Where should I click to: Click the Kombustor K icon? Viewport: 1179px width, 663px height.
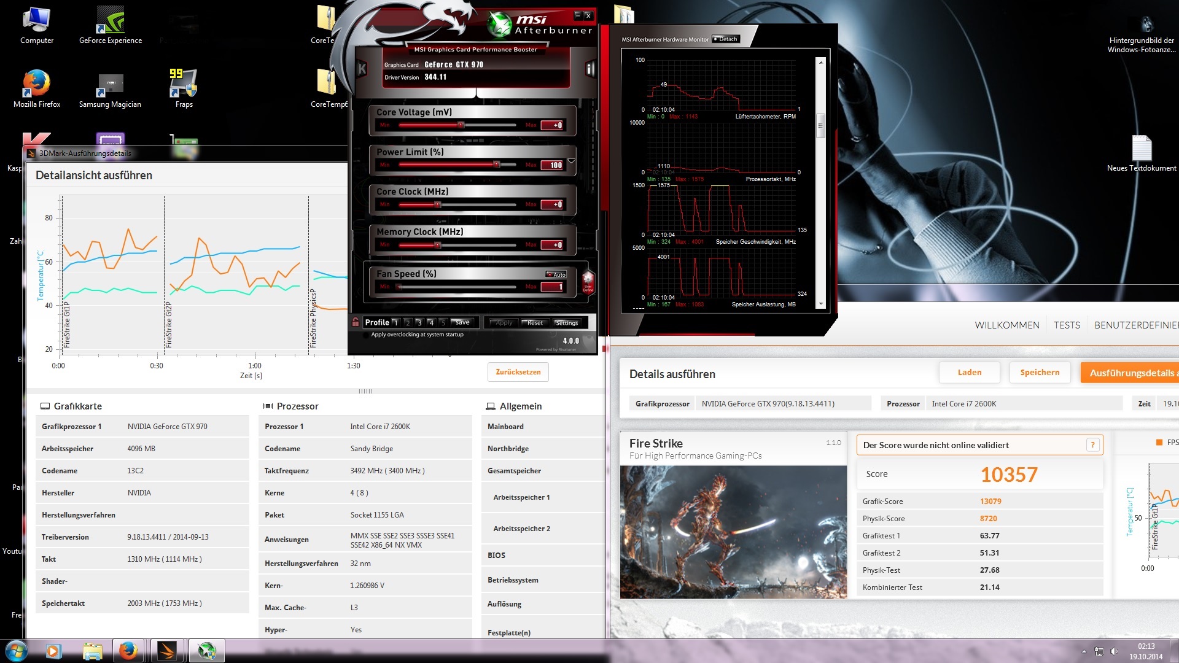pyautogui.click(x=362, y=69)
